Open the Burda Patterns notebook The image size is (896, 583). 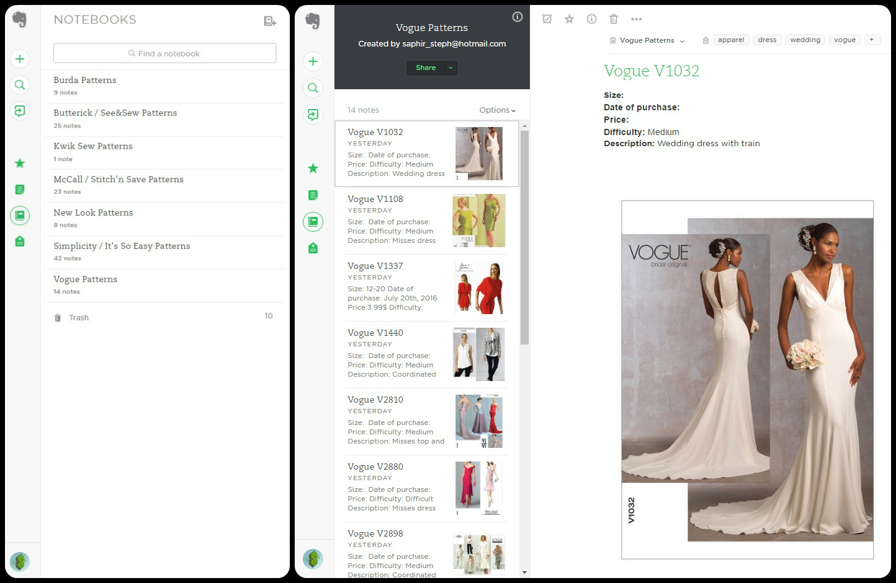point(85,81)
